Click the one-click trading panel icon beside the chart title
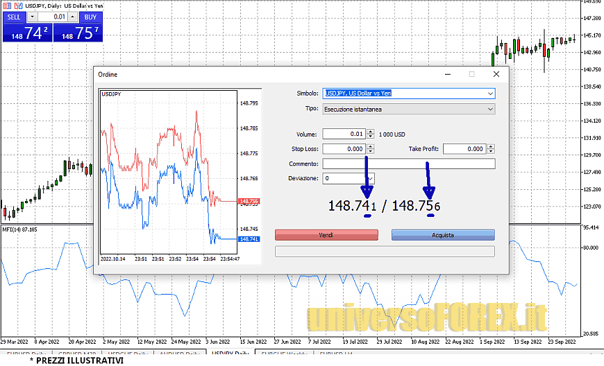 coord(8,5)
